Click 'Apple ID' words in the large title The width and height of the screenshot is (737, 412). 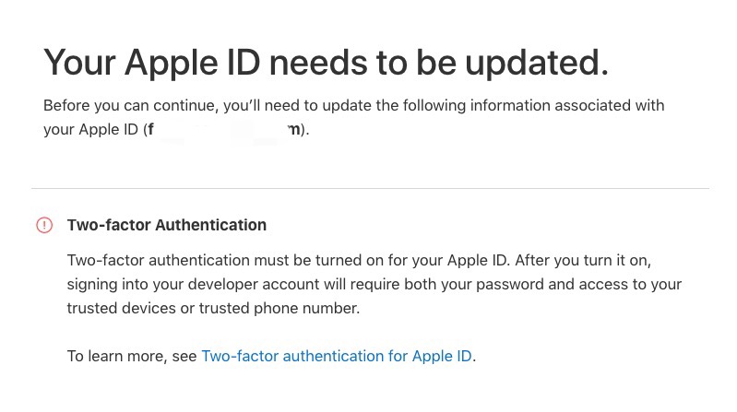[x=192, y=63]
